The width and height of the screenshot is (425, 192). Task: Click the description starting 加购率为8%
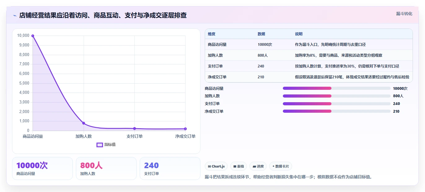pyautogui.click(x=339, y=55)
